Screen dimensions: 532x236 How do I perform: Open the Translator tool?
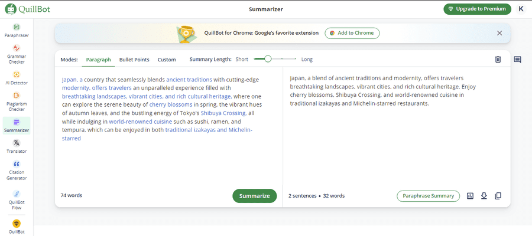17,146
